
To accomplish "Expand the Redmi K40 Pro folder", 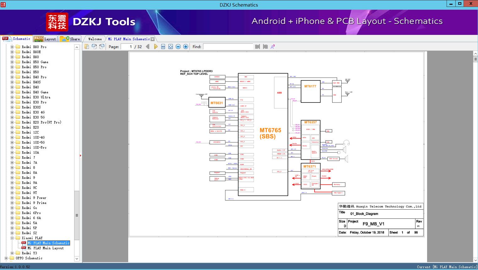I will pos(12,77).
